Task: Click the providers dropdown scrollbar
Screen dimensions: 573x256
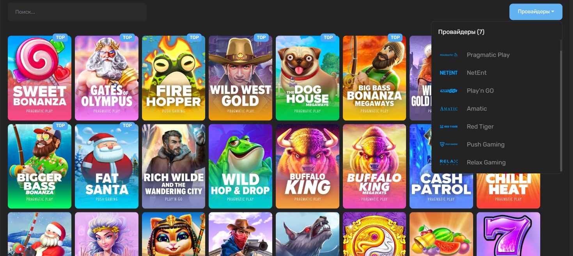Action: 561,105
